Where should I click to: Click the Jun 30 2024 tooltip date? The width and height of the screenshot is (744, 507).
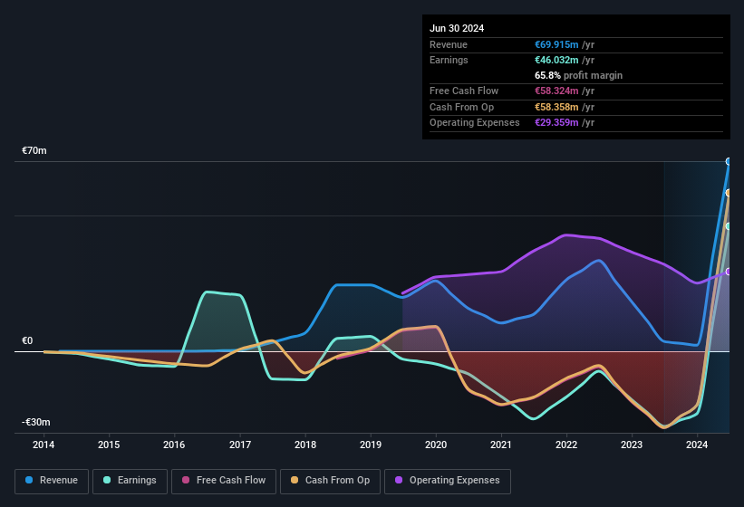(457, 28)
